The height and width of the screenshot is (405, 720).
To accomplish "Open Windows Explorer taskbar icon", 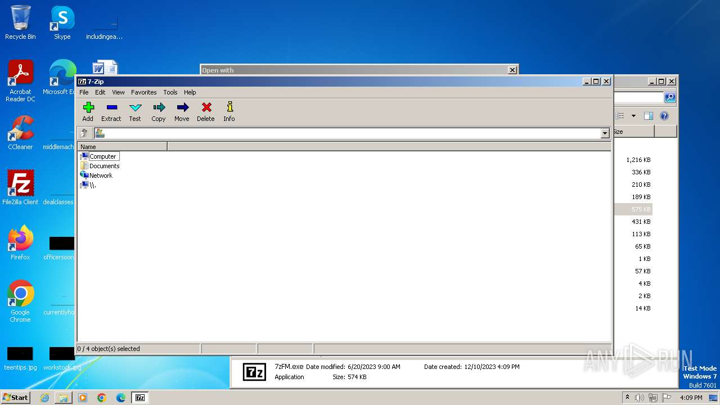I will click(x=64, y=398).
